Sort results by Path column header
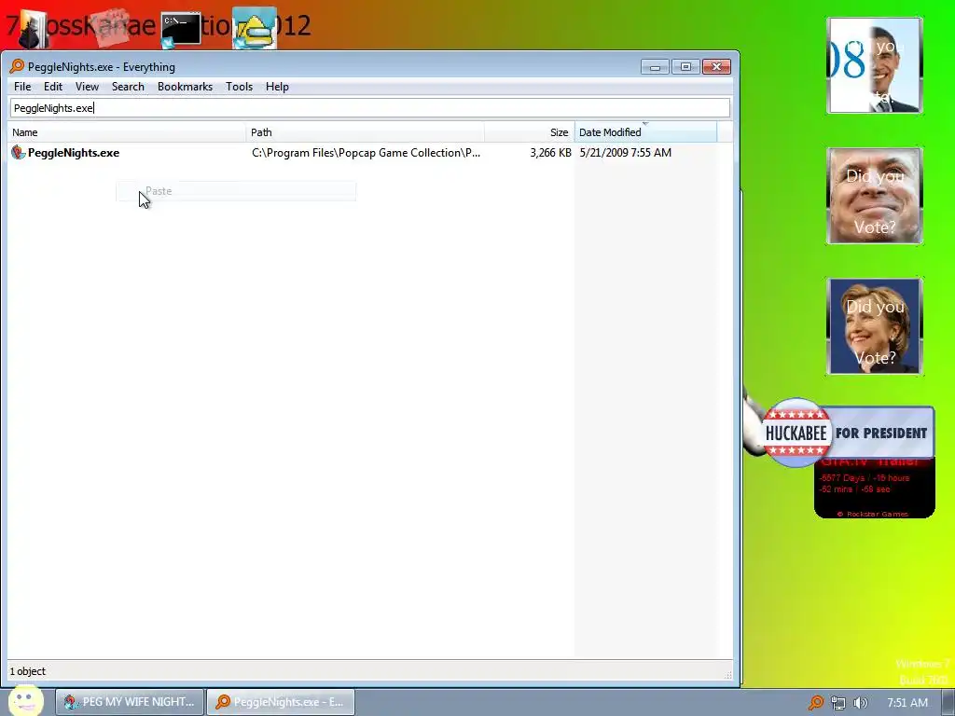This screenshot has width=955, height=716. (x=365, y=132)
